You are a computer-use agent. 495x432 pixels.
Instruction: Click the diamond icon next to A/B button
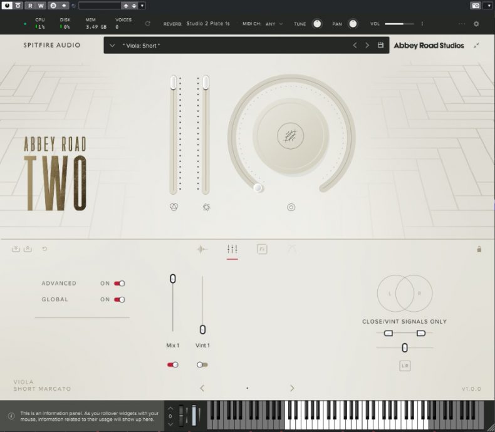click(64, 6)
